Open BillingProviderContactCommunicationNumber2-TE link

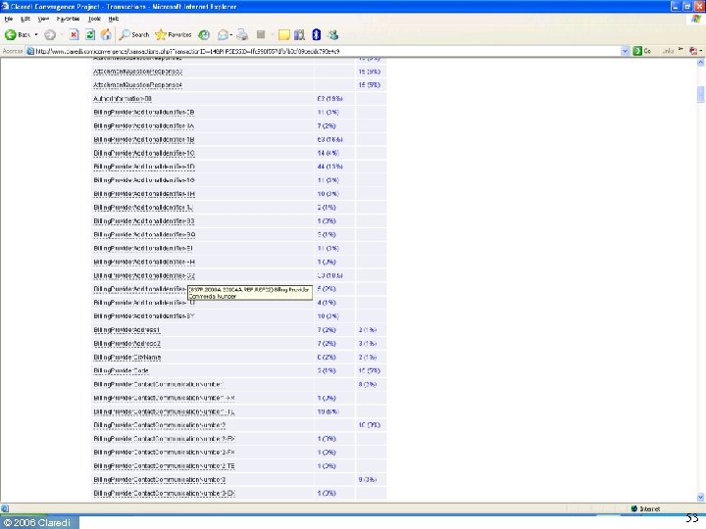(x=164, y=466)
